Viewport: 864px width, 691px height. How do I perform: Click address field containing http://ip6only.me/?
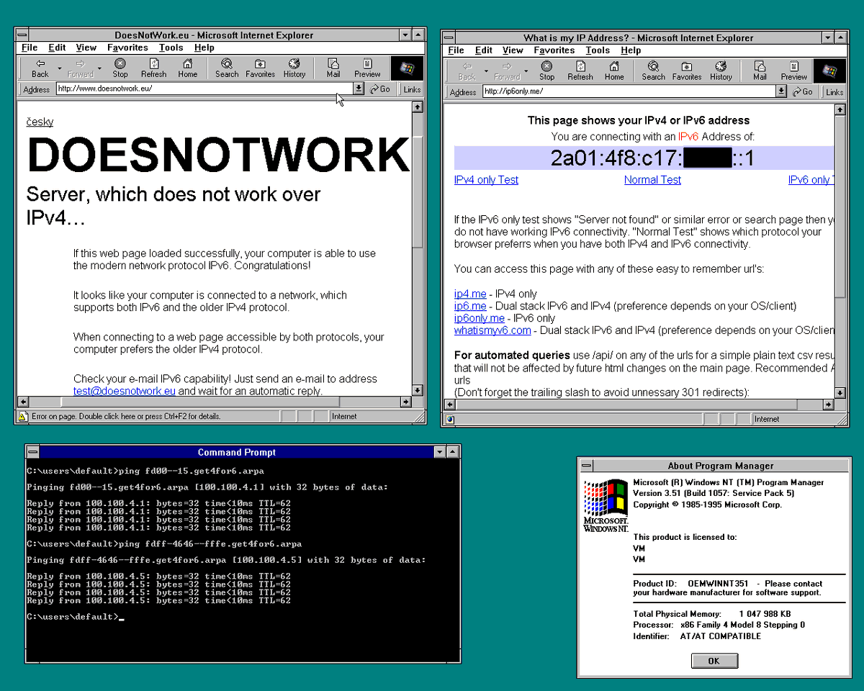[x=626, y=91]
